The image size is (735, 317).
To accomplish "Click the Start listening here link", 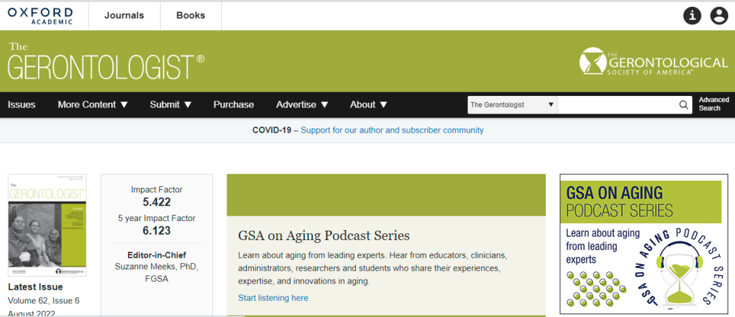I will tap(273, 298).
